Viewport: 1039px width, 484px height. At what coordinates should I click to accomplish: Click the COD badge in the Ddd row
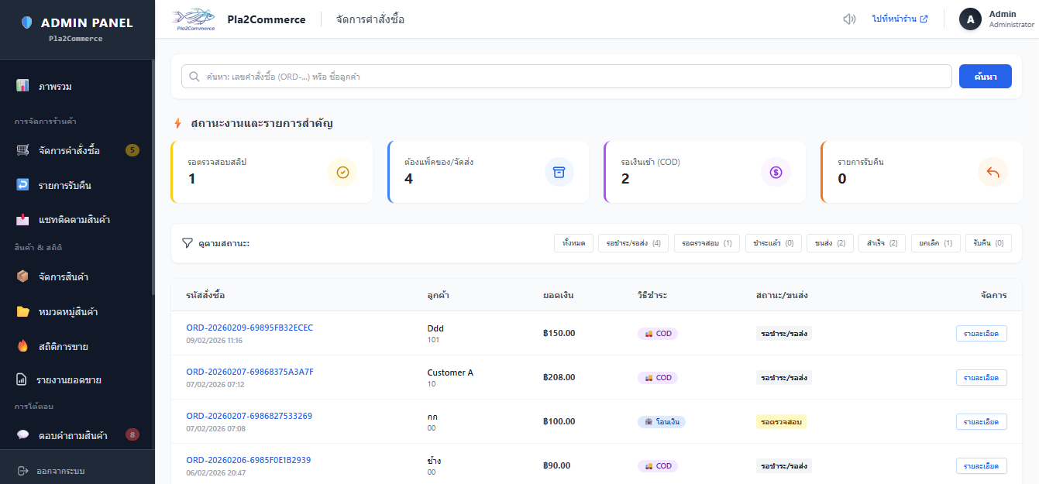pos(658,334)
